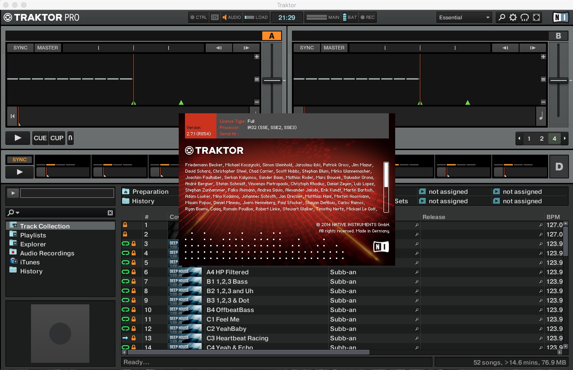Image resolution: width=573 pixels, height=370 pixels.
Task: Click the Deck A tempo fader
Action: (x=272, y=80)
